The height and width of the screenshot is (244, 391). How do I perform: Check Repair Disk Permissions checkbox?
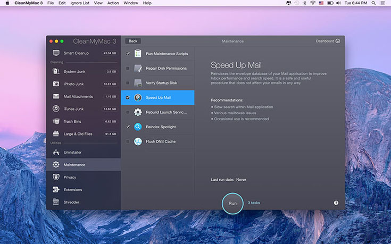(x=128, y=68)
